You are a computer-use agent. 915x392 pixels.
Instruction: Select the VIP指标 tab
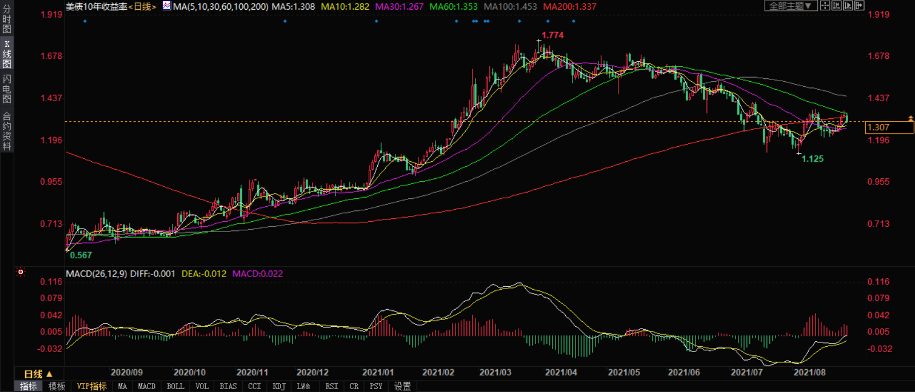point(91,386)
